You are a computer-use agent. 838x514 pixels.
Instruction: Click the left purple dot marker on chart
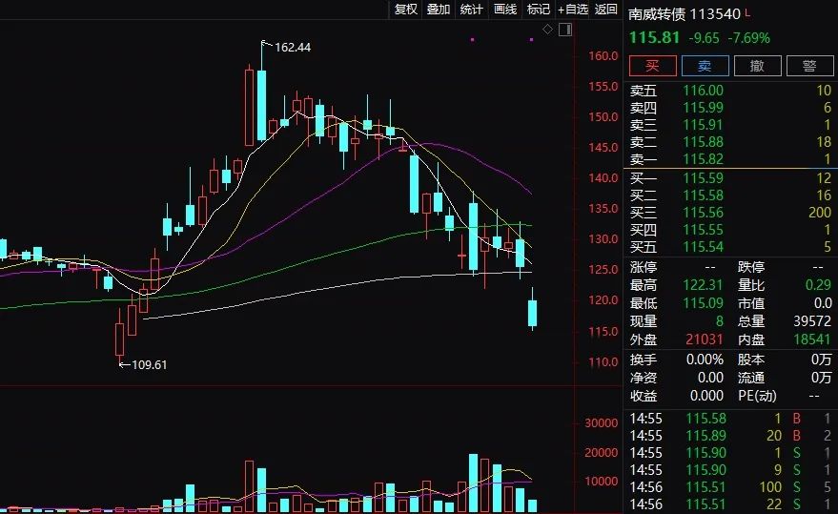[473, 40]
